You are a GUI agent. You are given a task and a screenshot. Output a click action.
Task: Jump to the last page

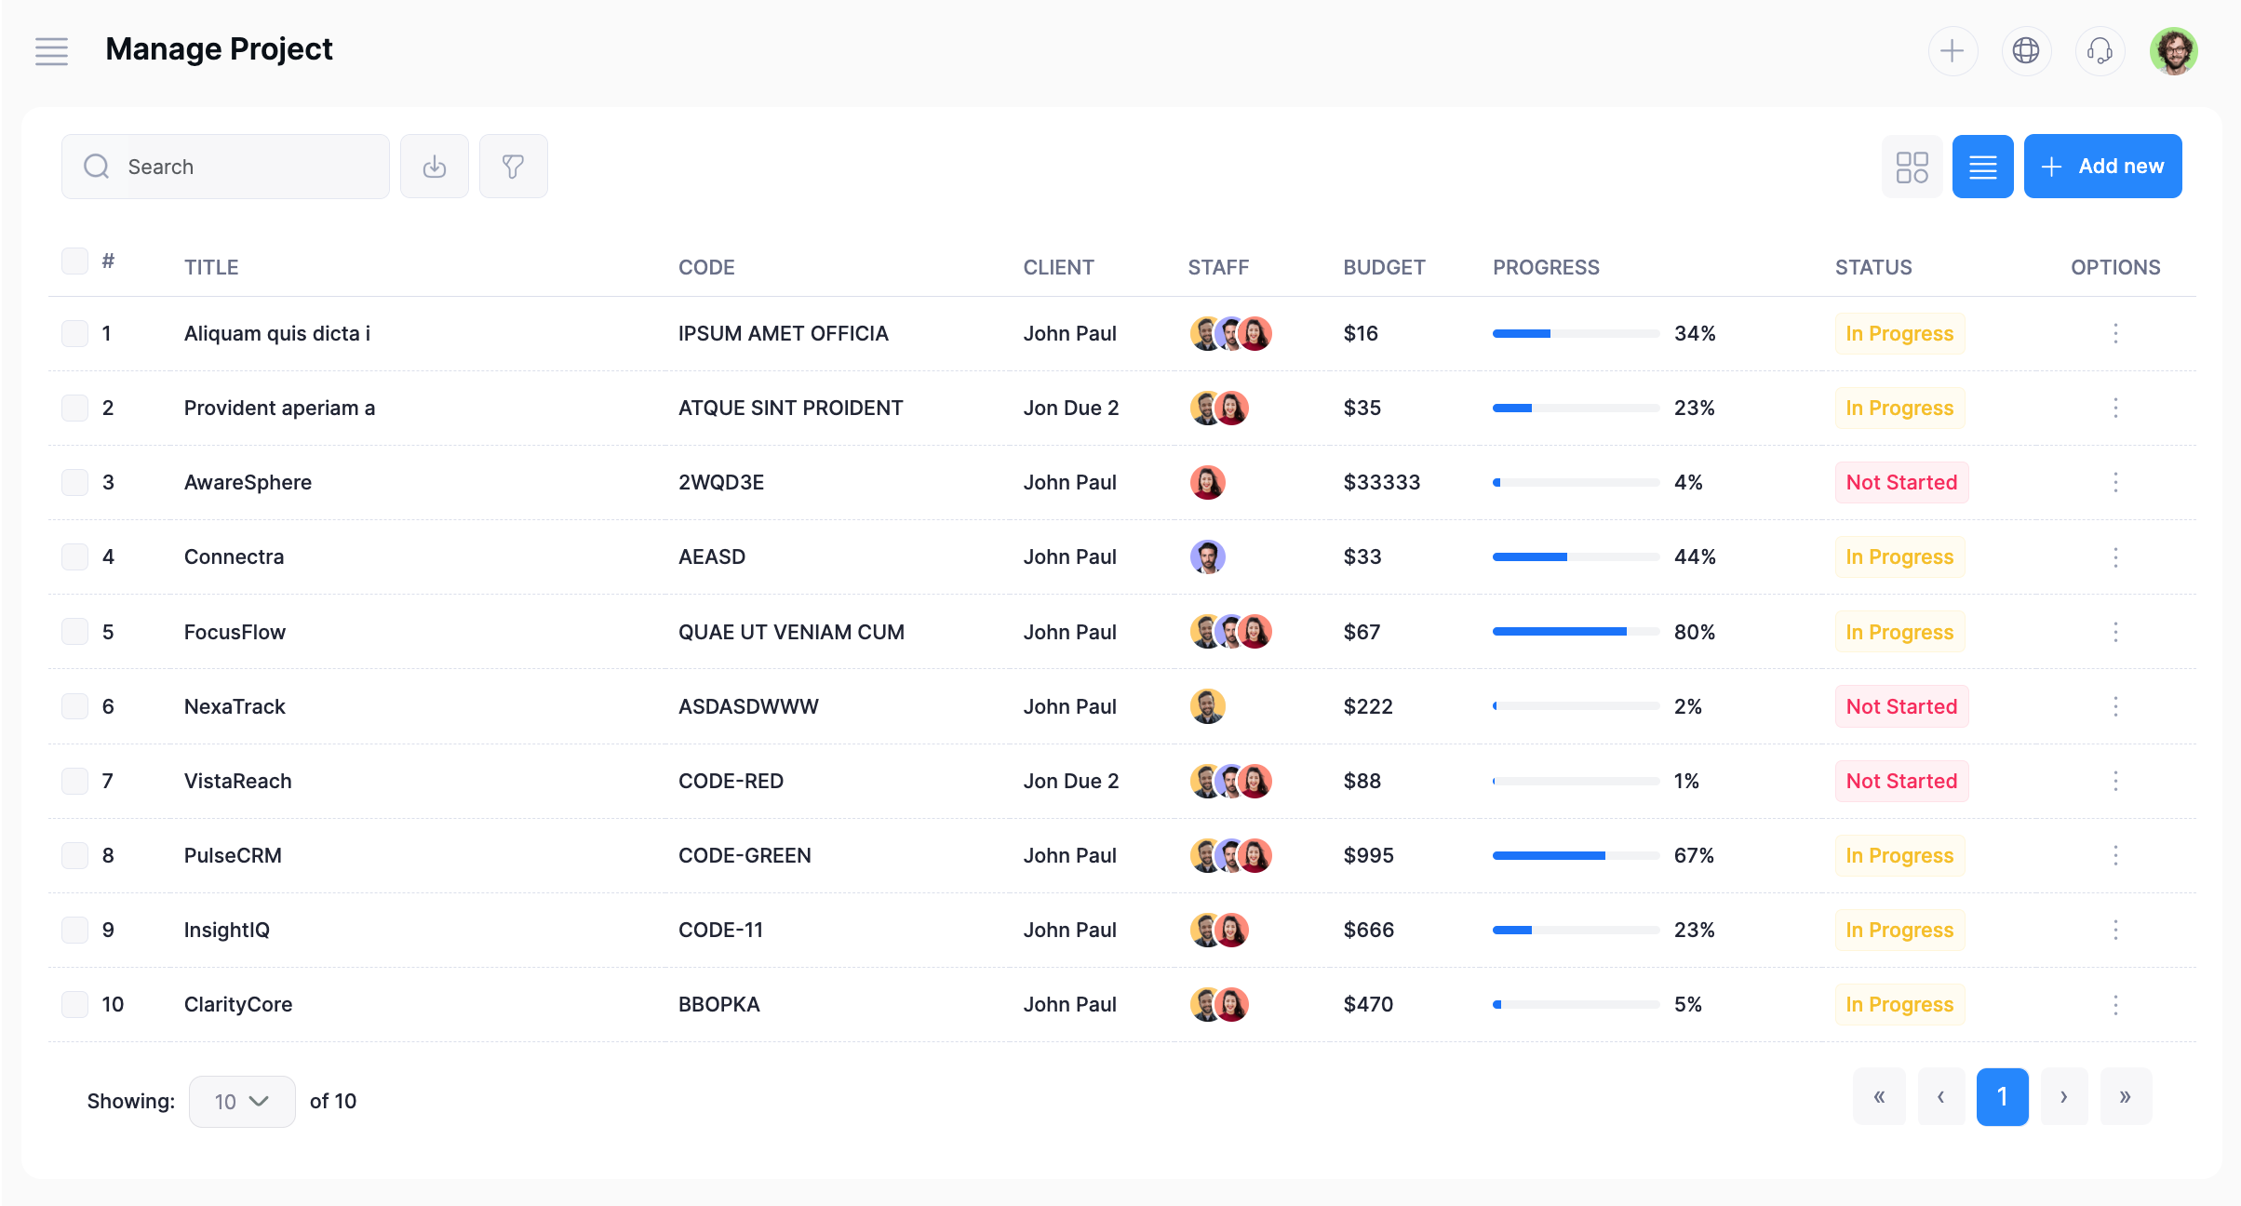click(2126, 1096)
